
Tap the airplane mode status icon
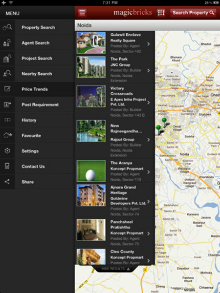[x=3, y=2]
